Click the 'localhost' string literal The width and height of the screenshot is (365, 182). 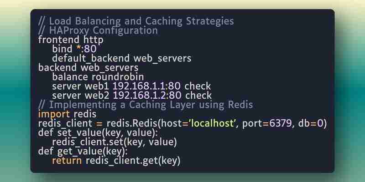point(213,123)
